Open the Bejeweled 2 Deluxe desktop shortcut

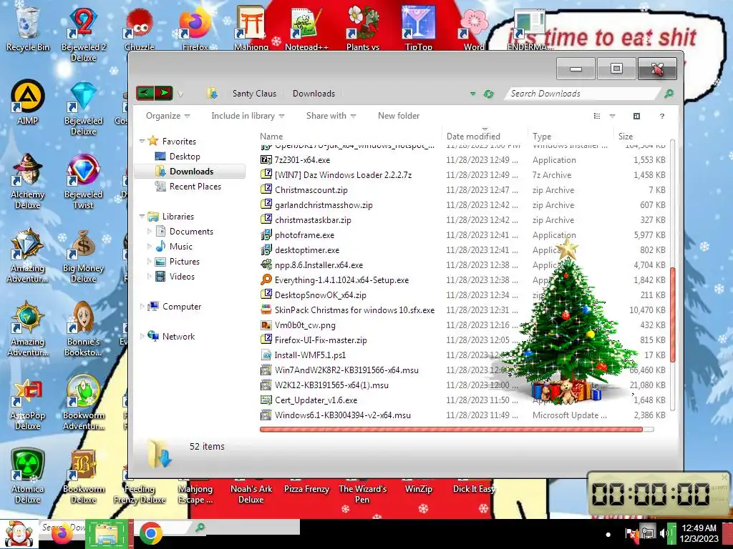point(83,33)
